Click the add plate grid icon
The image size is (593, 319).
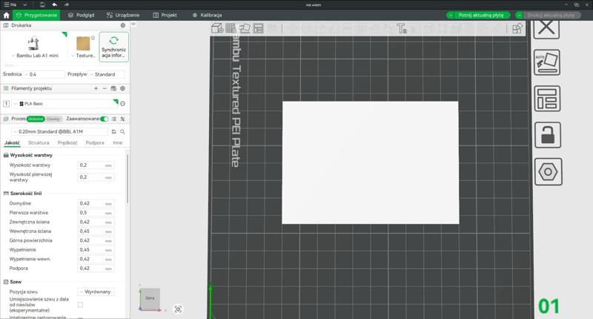click(x=231, y=28)
